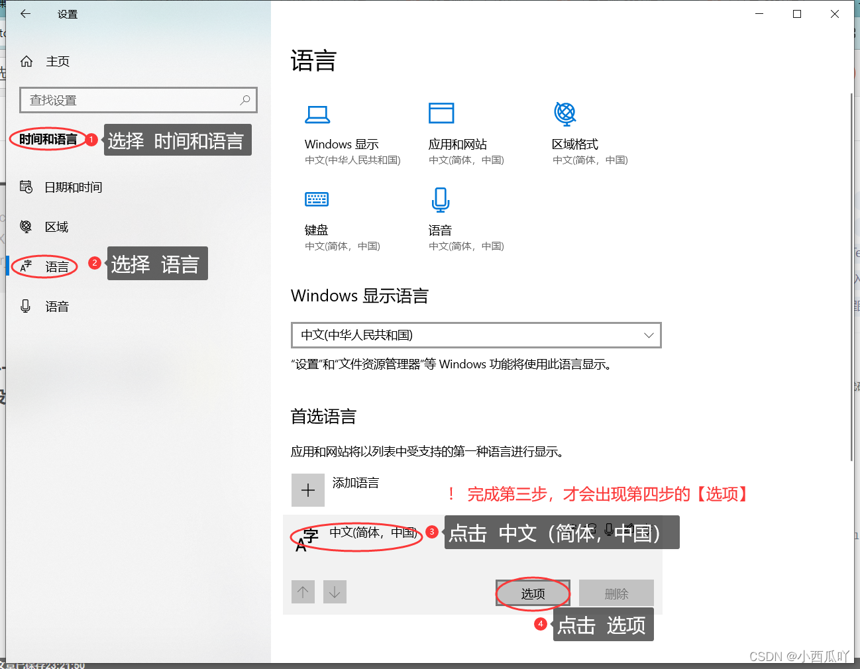
Task: Click the search magnifier icon
Action: click(x=245, y=100)
